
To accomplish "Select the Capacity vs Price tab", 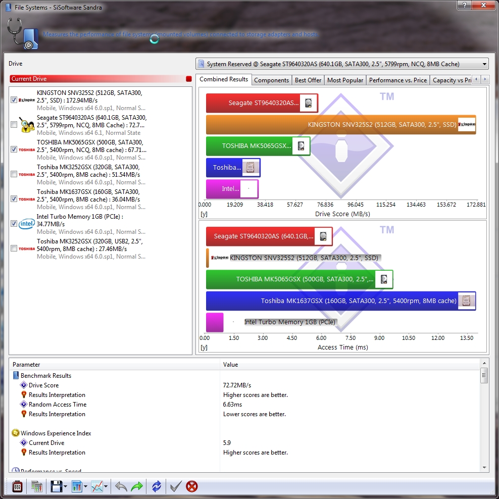I will [451, 80].
